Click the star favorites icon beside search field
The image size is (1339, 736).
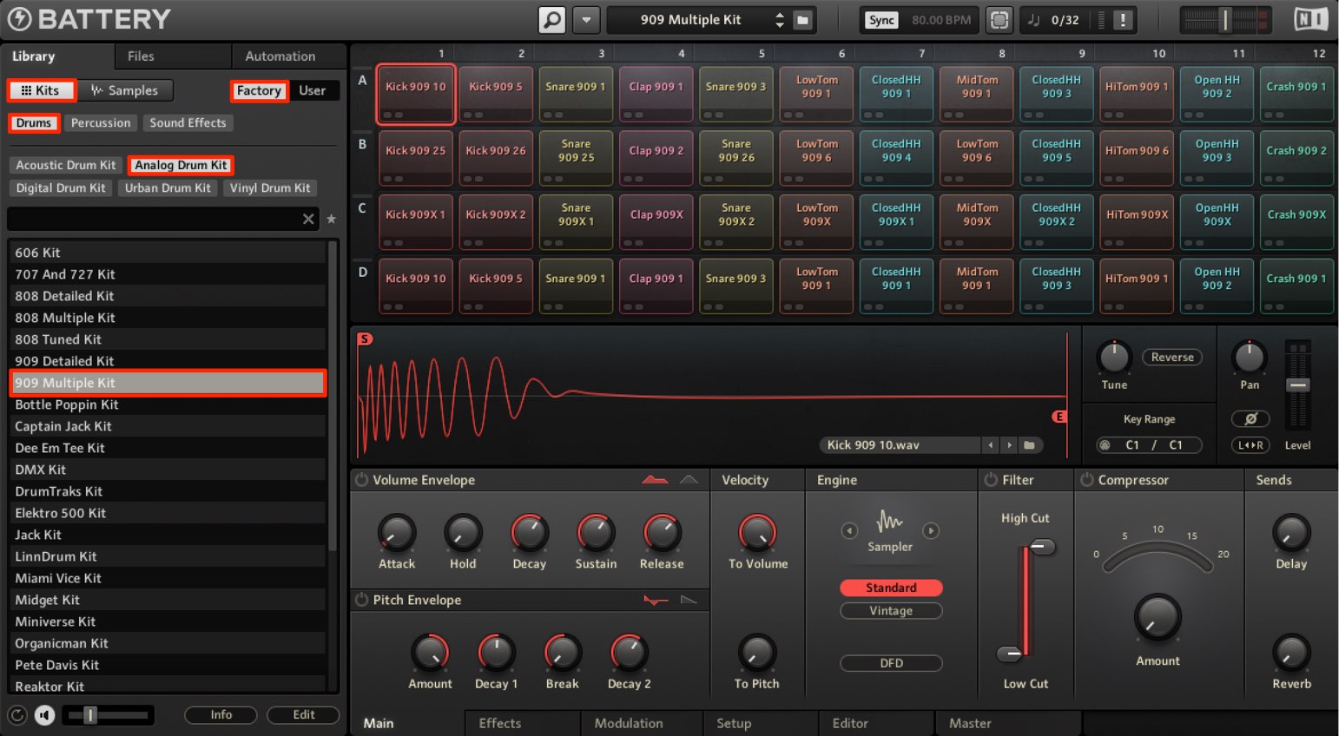click(x=331, y=219)
